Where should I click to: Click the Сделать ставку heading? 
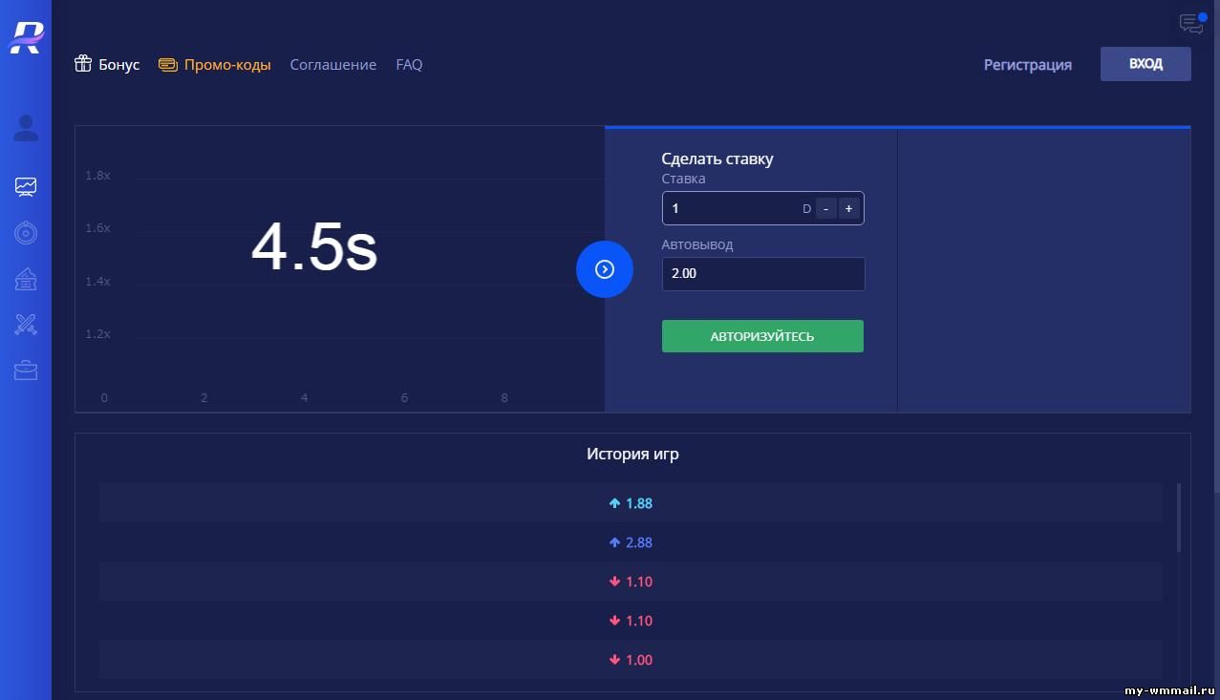click(x=717, y=159)
